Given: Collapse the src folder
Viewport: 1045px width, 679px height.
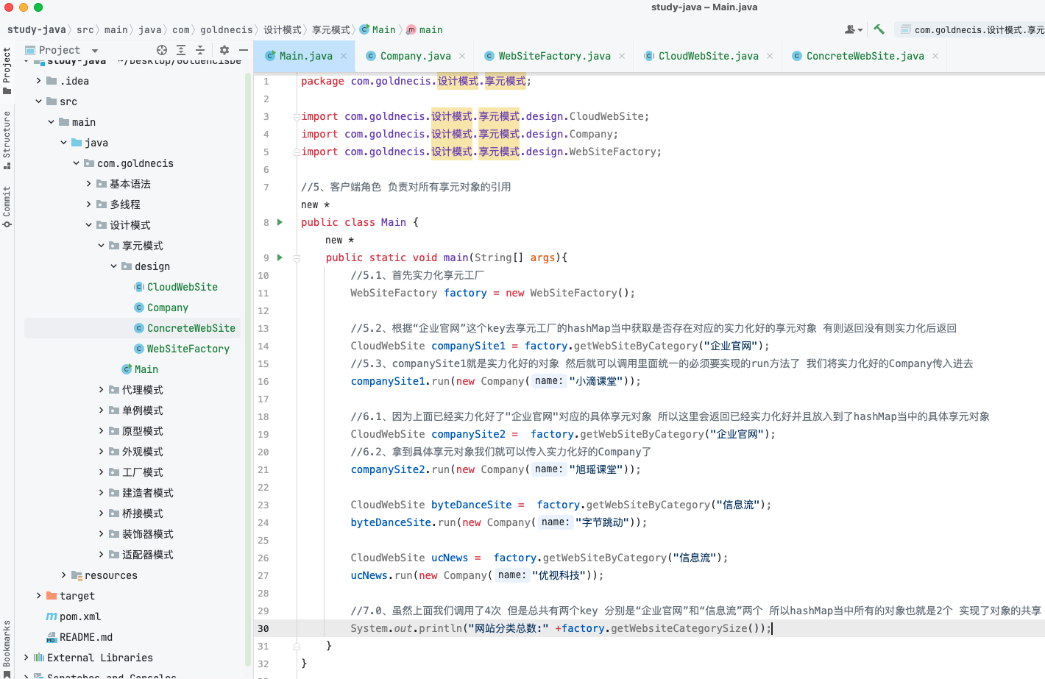Looking at the screenshot, I should pos(39,102).
